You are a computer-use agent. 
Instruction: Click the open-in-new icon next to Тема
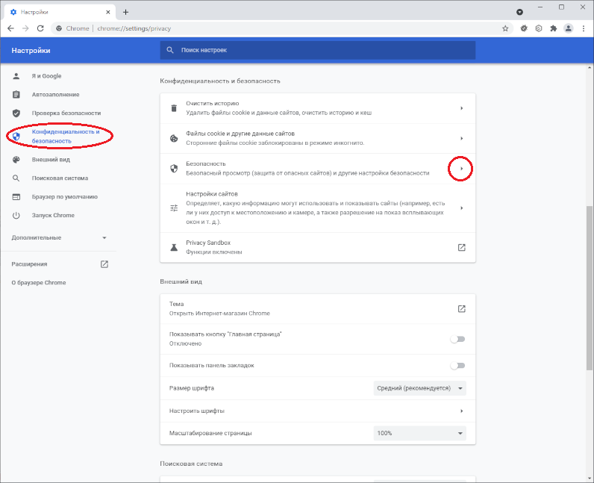[x=461, y=309]
